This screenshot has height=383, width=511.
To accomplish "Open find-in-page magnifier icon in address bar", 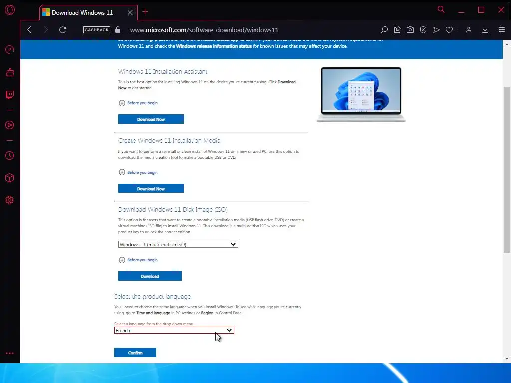I will point(384,30).
